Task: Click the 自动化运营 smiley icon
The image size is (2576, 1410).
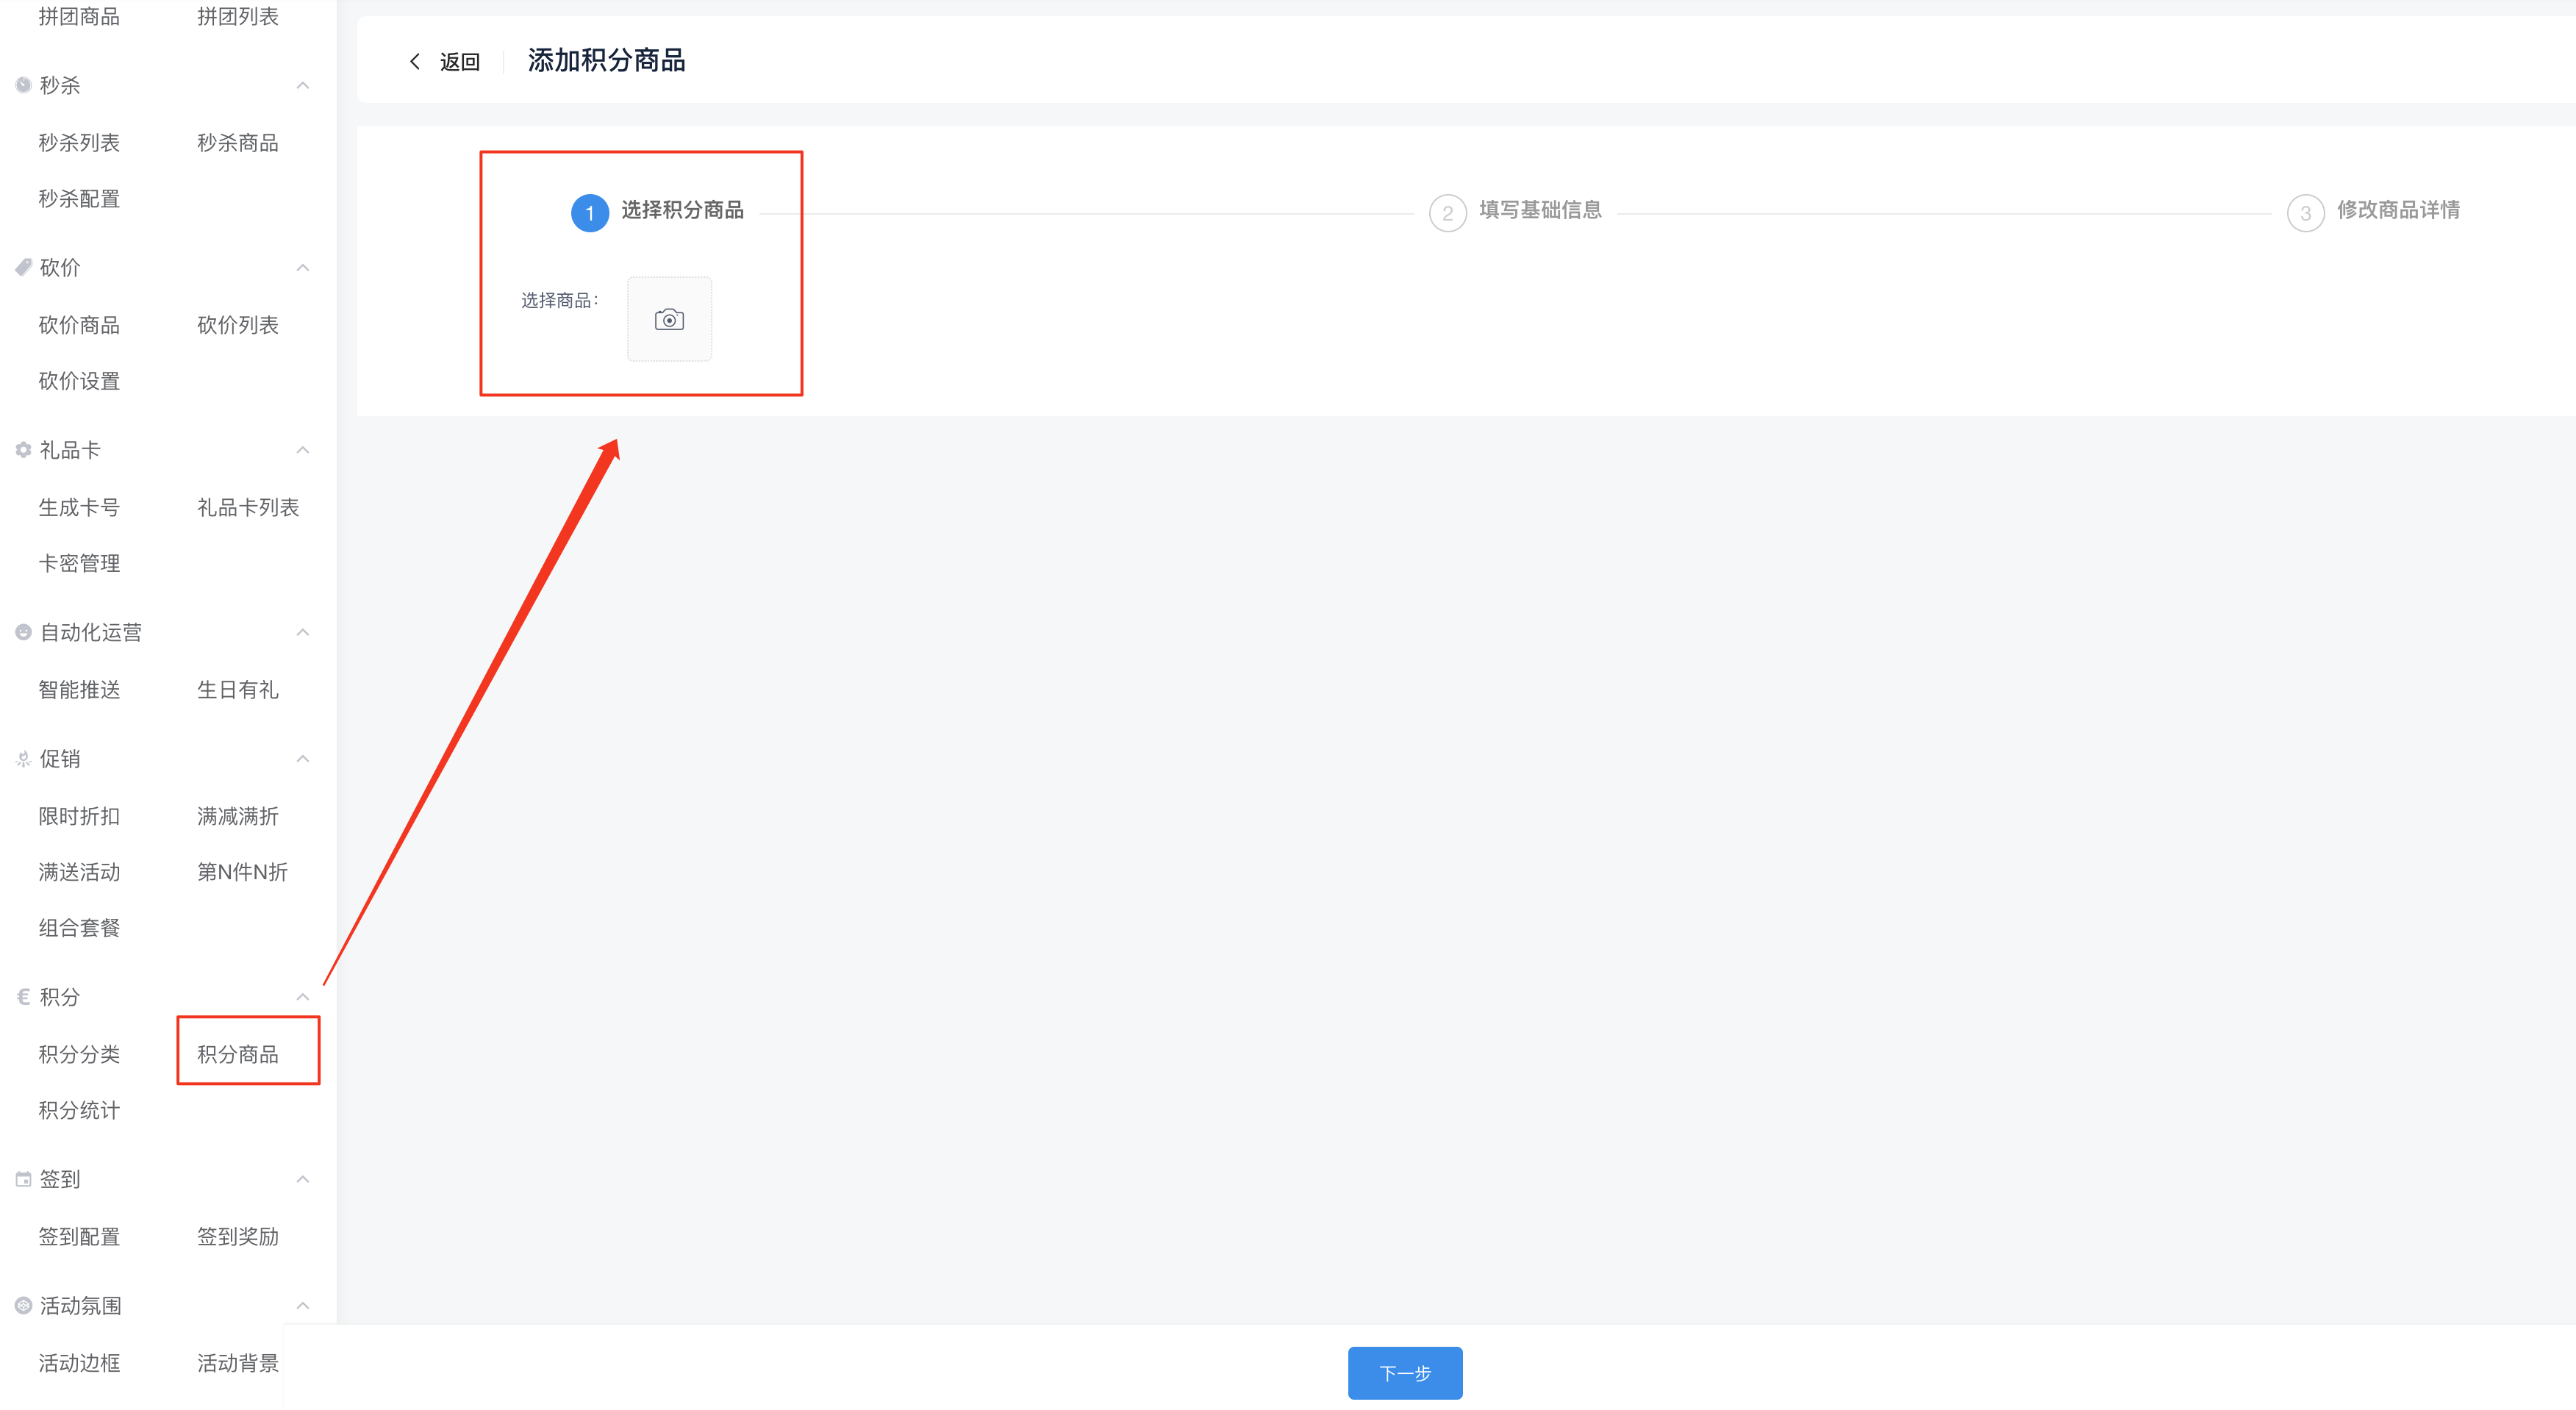Action: 23,632
